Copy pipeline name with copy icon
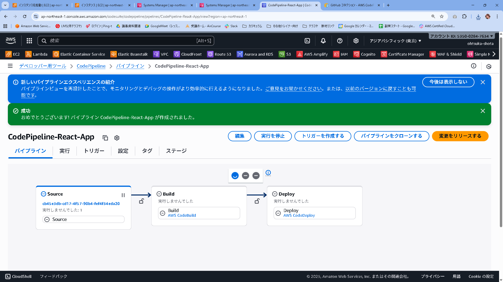This screenshot has height=282, width=503. coord(105,138)
